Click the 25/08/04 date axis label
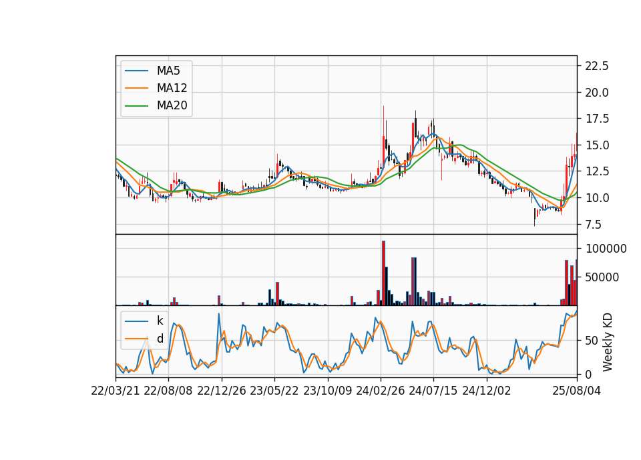 click(x=577, y=391)
